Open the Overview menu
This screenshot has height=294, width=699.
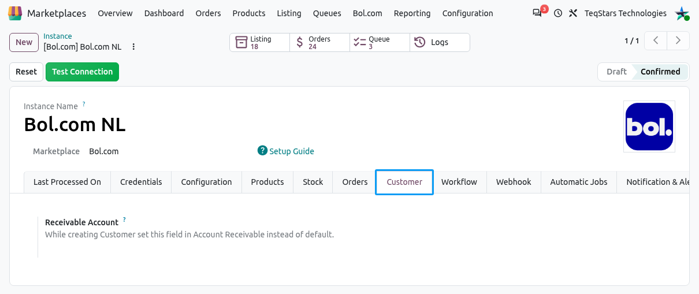115,13
